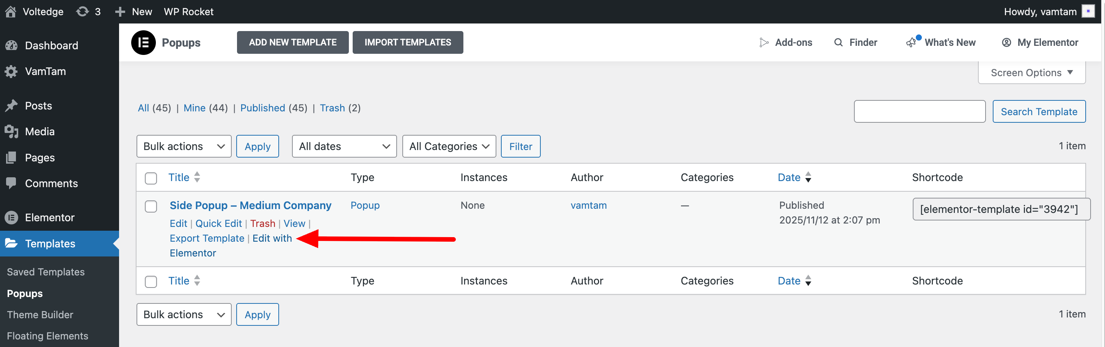Expand Screen Options panel
Viewport: 1105px width, 347px height.
(1032, 73)
